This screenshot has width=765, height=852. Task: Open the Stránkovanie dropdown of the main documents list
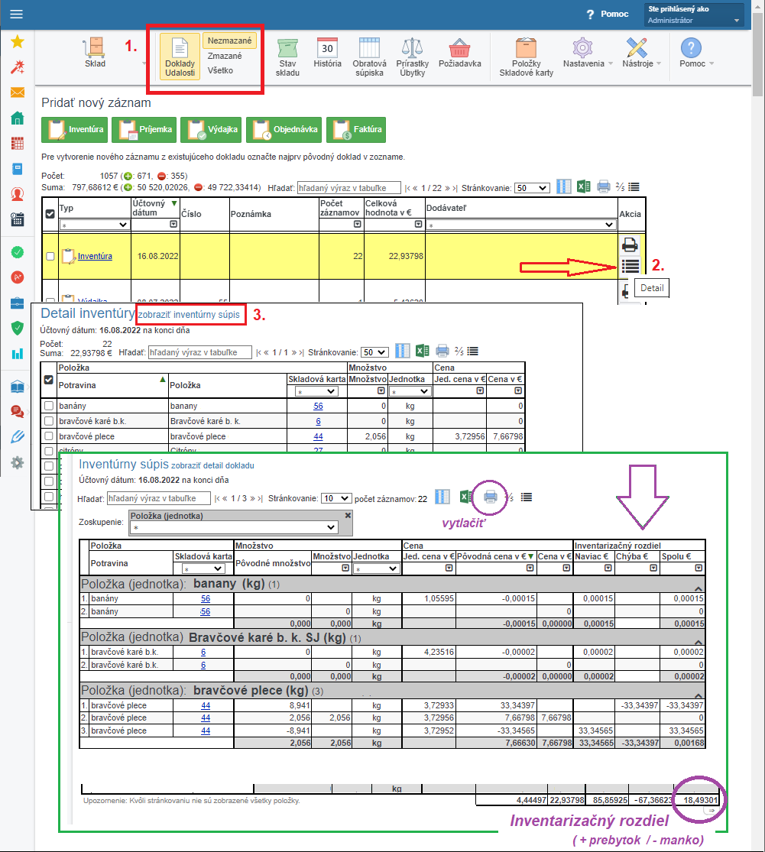click(x=532, y=188)
